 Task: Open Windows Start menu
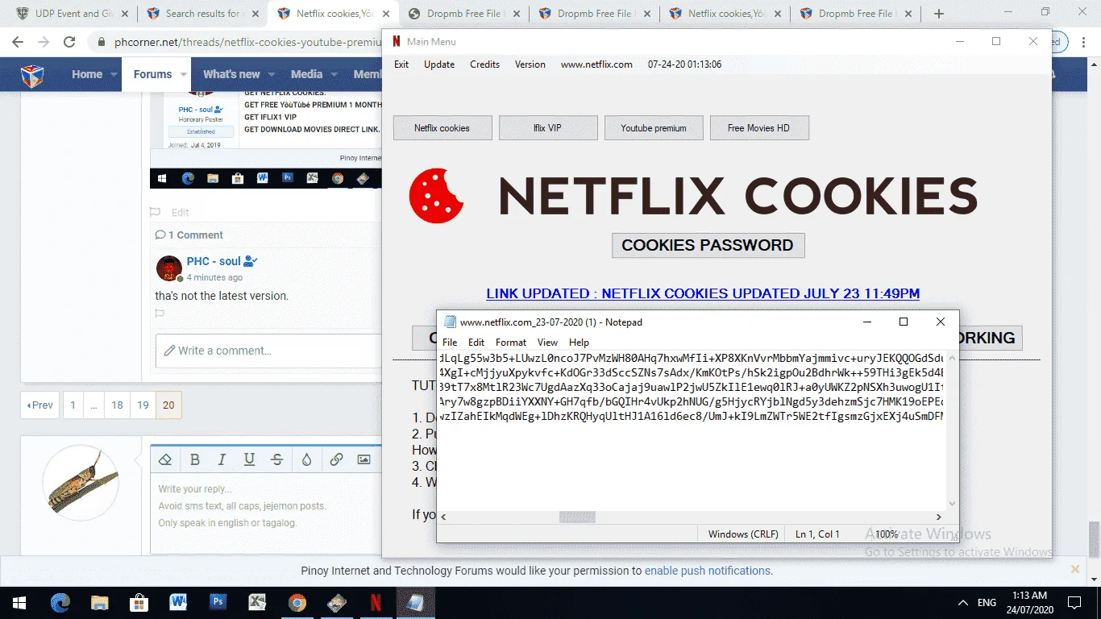coord(19,602)
